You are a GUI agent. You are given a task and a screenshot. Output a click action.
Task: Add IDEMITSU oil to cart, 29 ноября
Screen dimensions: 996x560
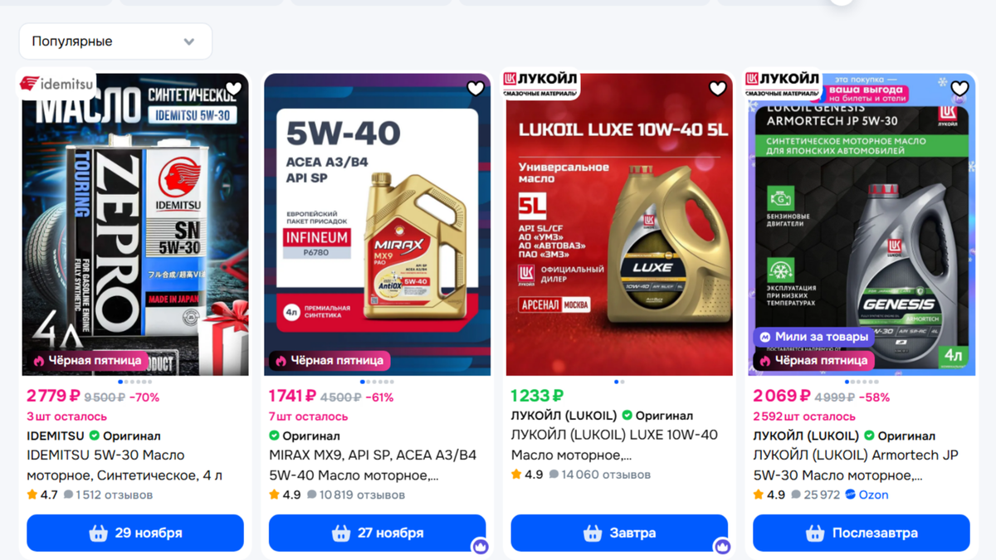pyautogui.click(x=135, y=533)
